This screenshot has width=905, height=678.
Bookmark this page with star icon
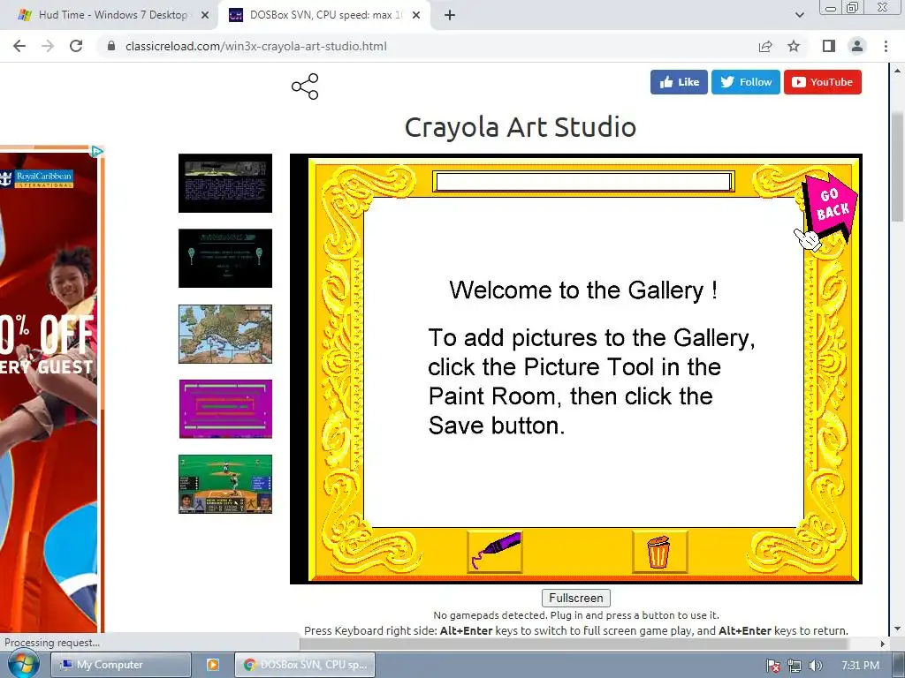coord(794,46)
